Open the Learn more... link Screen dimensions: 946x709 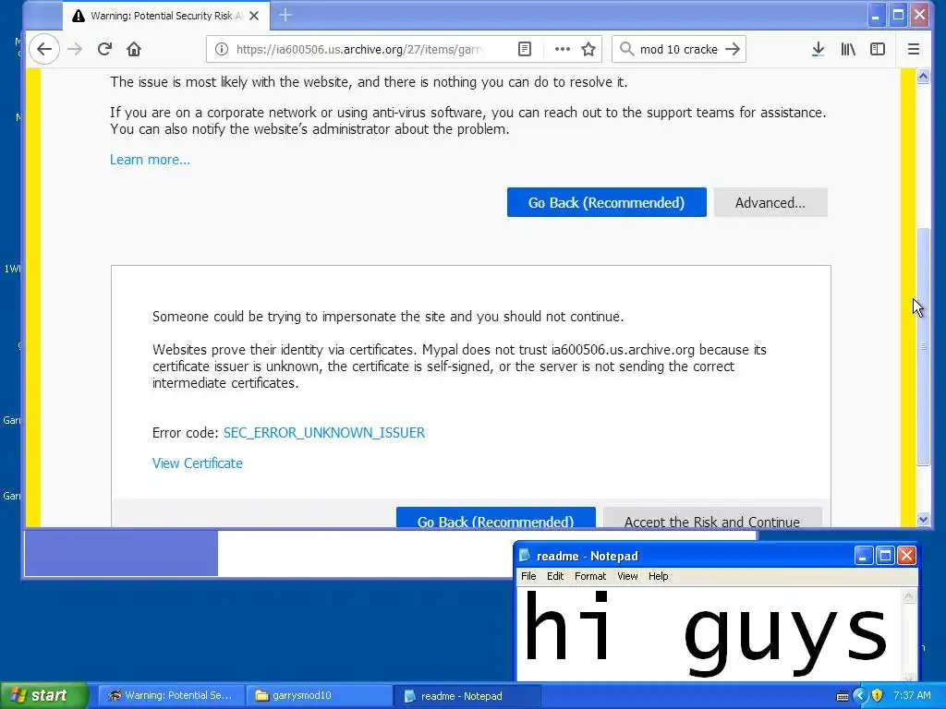[x=150, y=160]
